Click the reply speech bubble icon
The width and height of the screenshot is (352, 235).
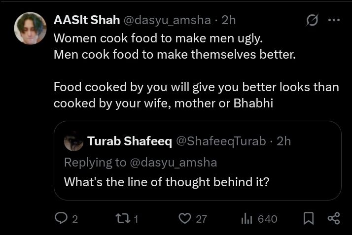[60, 218]
